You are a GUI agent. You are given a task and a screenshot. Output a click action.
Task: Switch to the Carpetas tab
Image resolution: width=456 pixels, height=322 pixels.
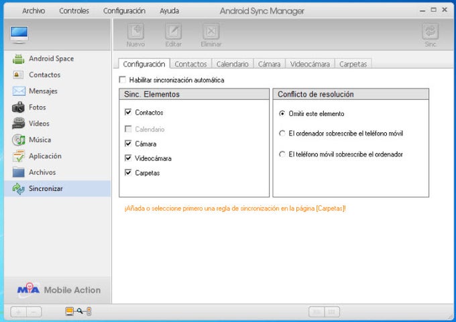(353, 64)
